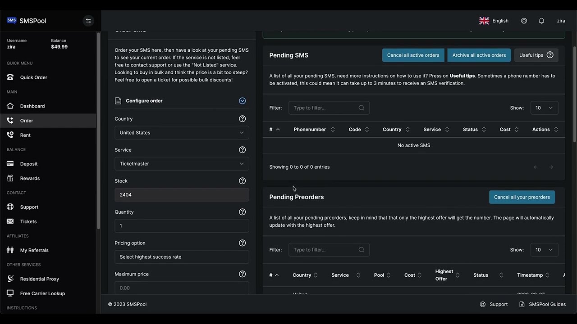Show help for Pricing option field

[243, 243]
